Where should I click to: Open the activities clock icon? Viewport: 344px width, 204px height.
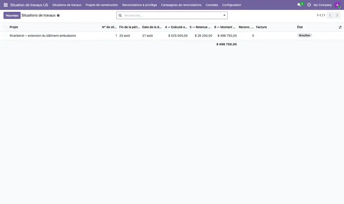click(x=309, y=5)
